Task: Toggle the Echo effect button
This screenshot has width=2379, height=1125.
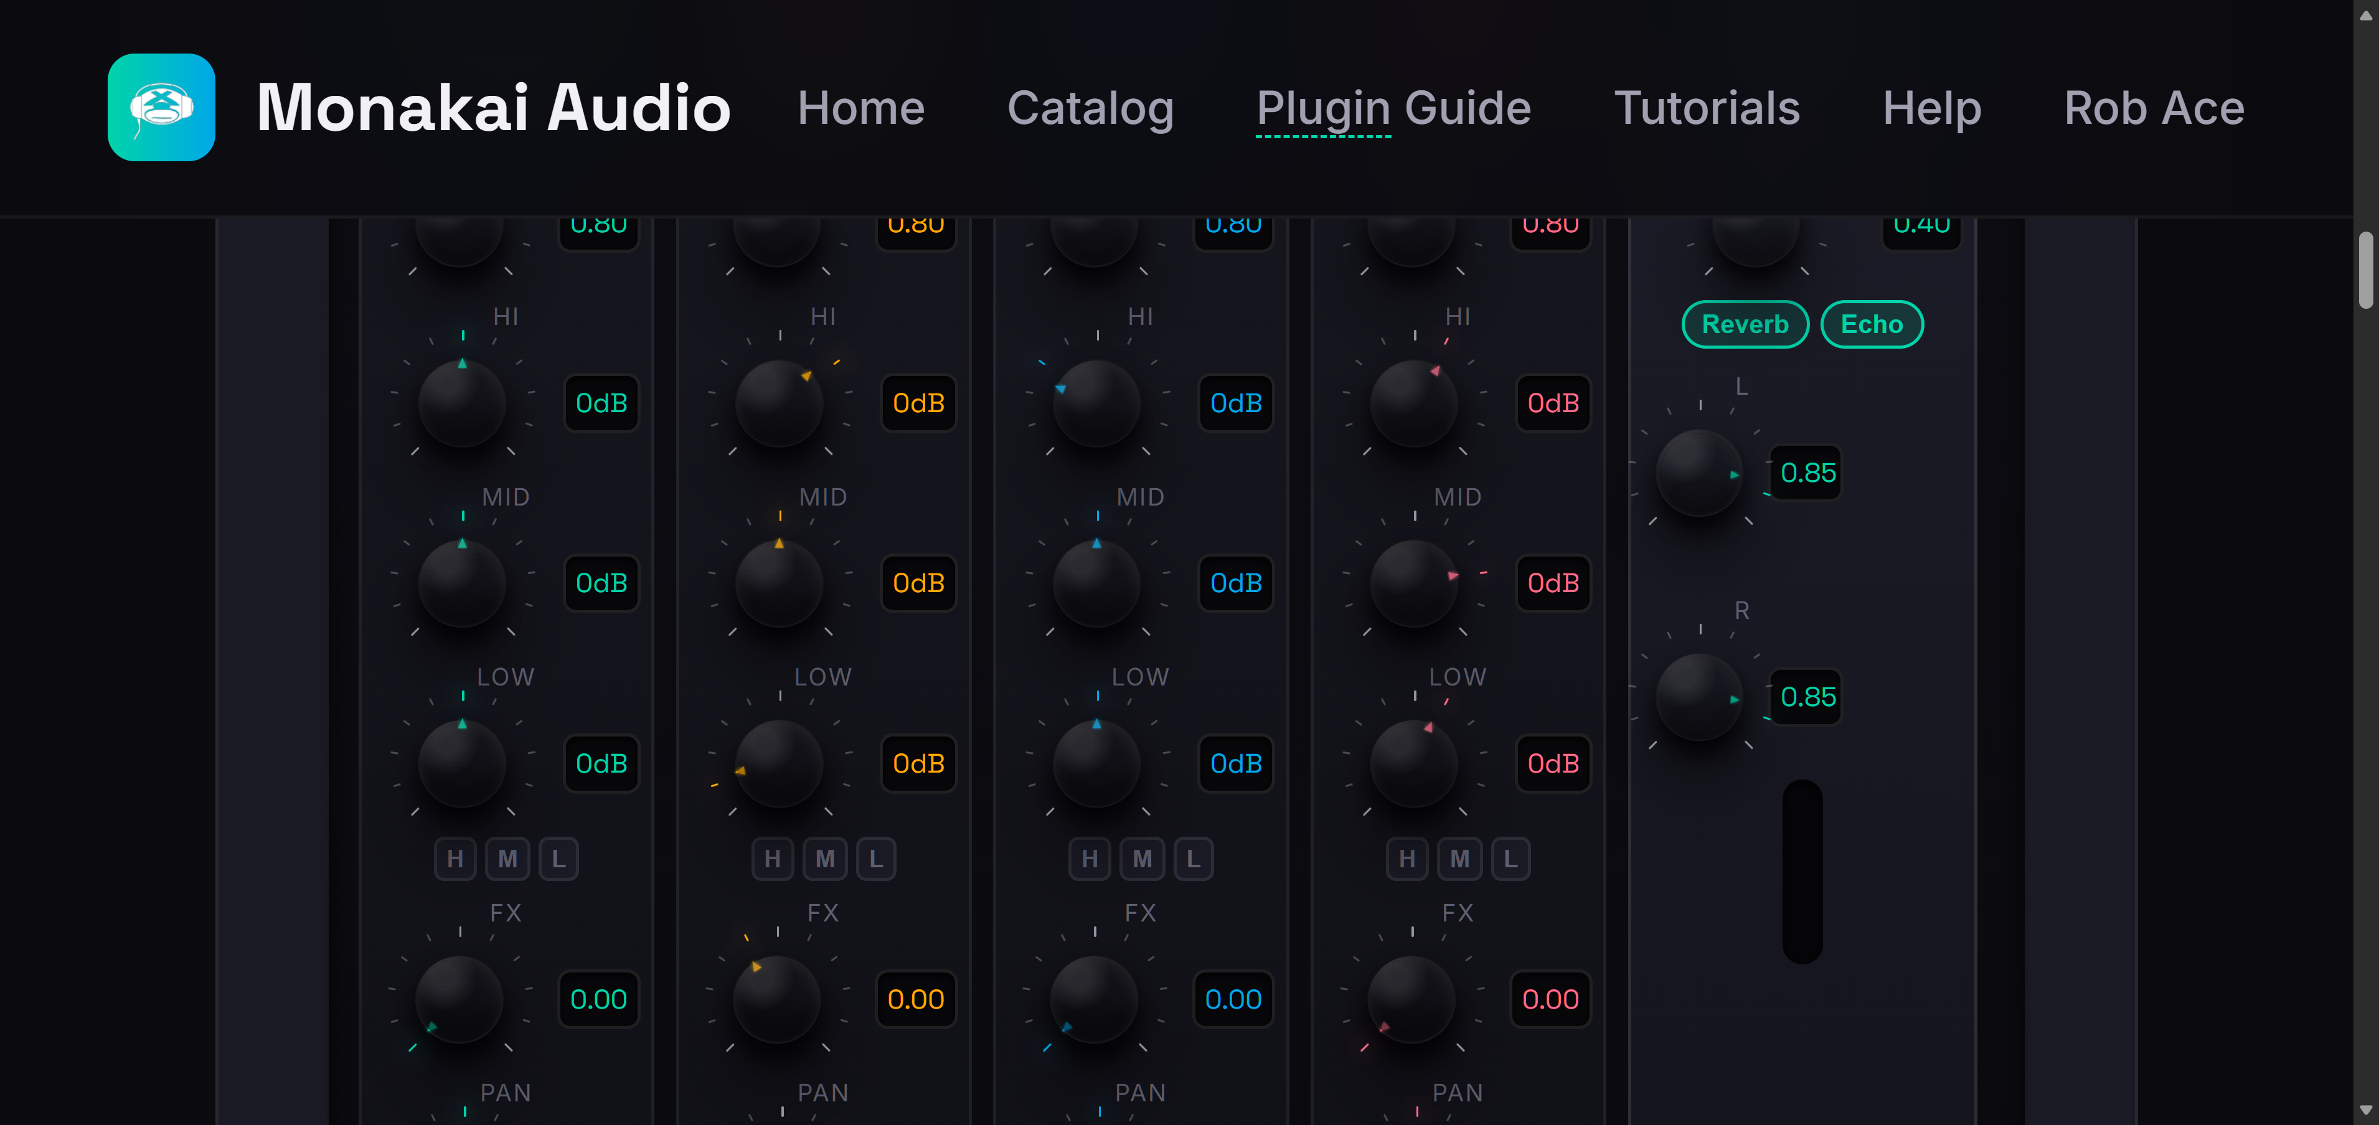Action: coord(1871,324)
